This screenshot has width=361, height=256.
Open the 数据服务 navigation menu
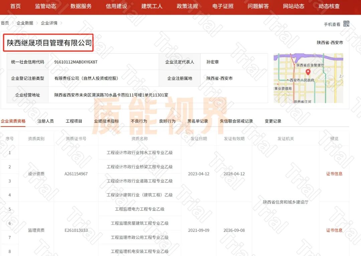[x=81, y=6]
